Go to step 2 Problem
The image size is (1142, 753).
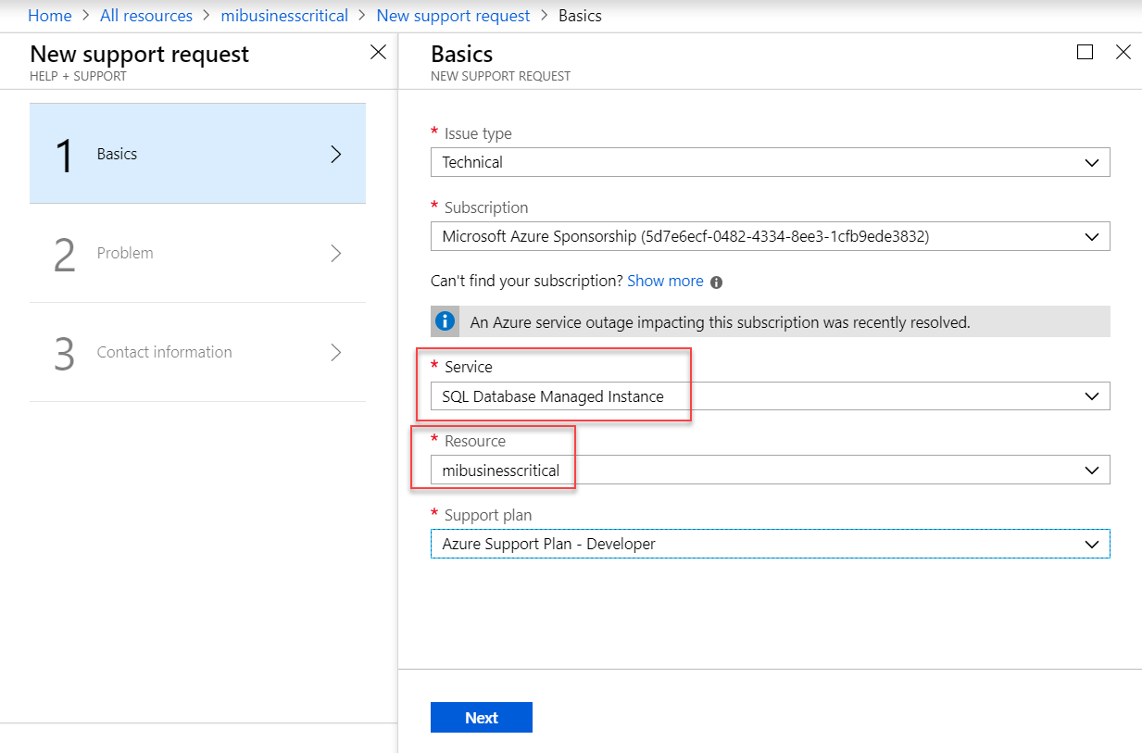pos(197,253)
